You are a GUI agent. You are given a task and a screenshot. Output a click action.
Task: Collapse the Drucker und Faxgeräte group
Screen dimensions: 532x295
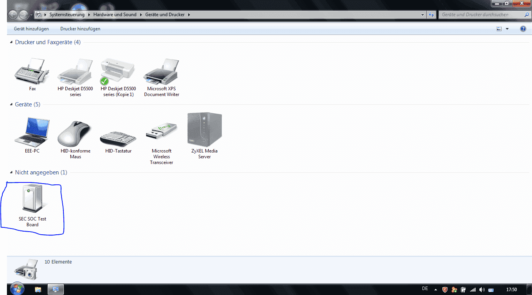11,43
